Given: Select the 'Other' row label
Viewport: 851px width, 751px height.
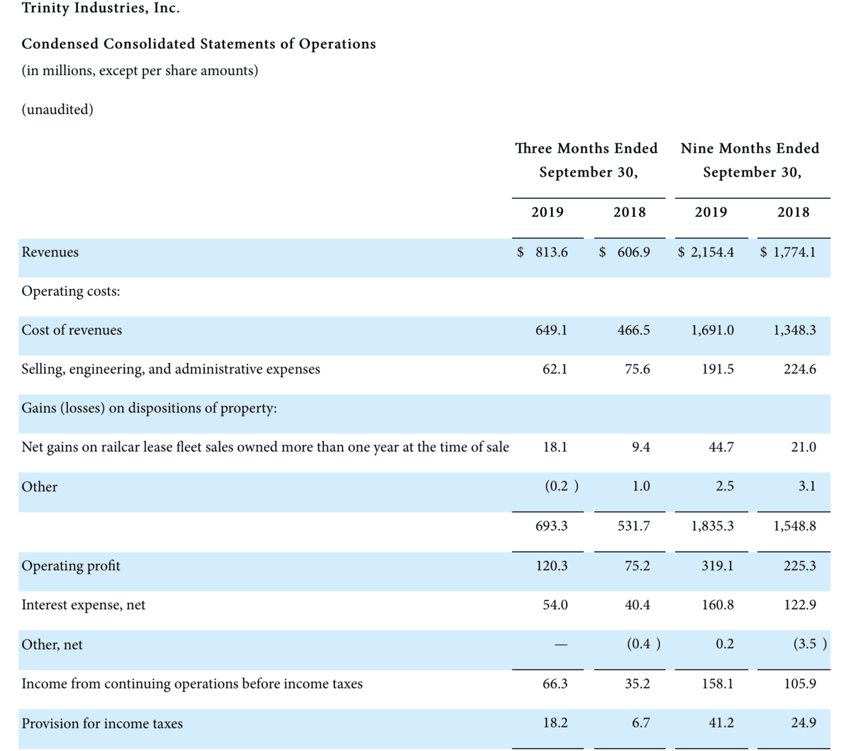Looking at the screenshot, I should 40,487.
